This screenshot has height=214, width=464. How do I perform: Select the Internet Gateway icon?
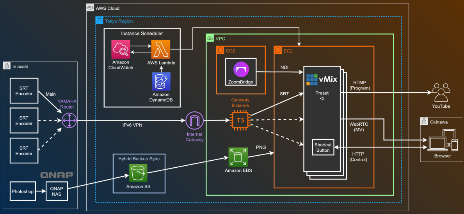click(194, 121)
